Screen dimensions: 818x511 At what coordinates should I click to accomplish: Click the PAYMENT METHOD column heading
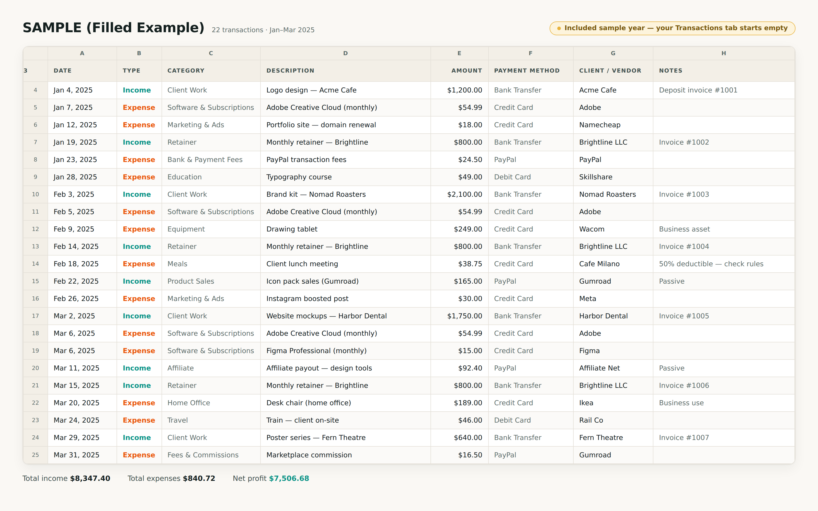coord(531,71)
